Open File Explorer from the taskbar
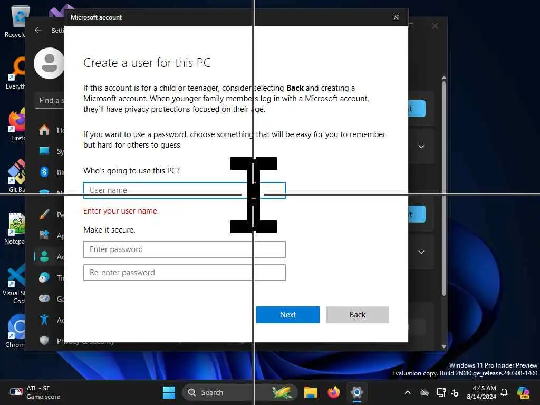This screenshot has width=540, height=405. 310,392
